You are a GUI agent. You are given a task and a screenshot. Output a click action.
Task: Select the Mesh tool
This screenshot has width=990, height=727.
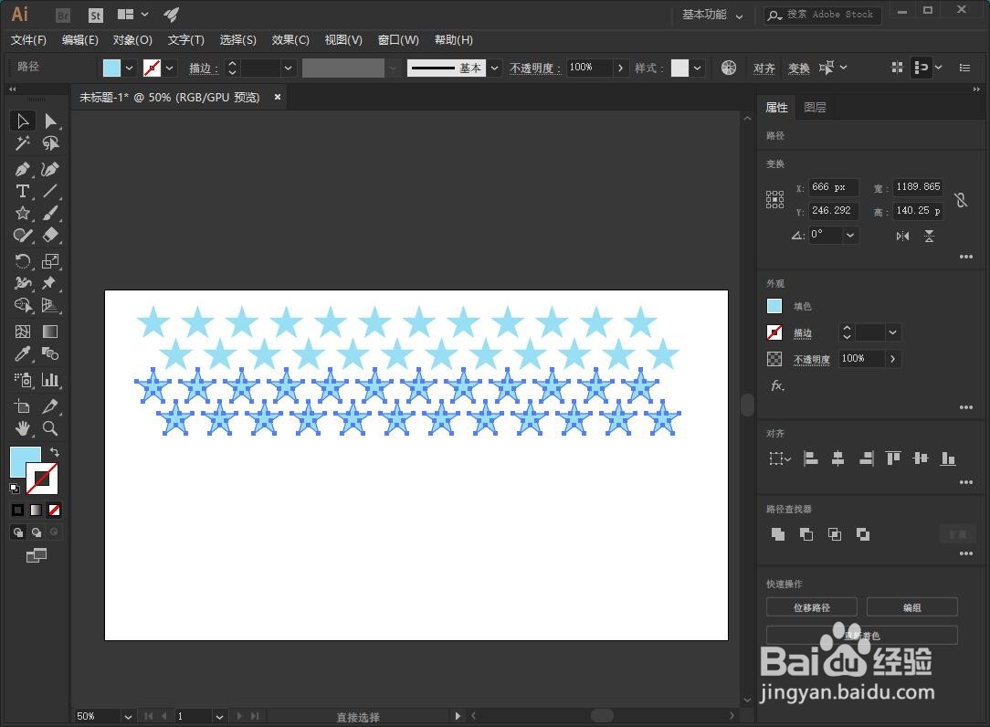pyautogui.click(x=23, y=332)
